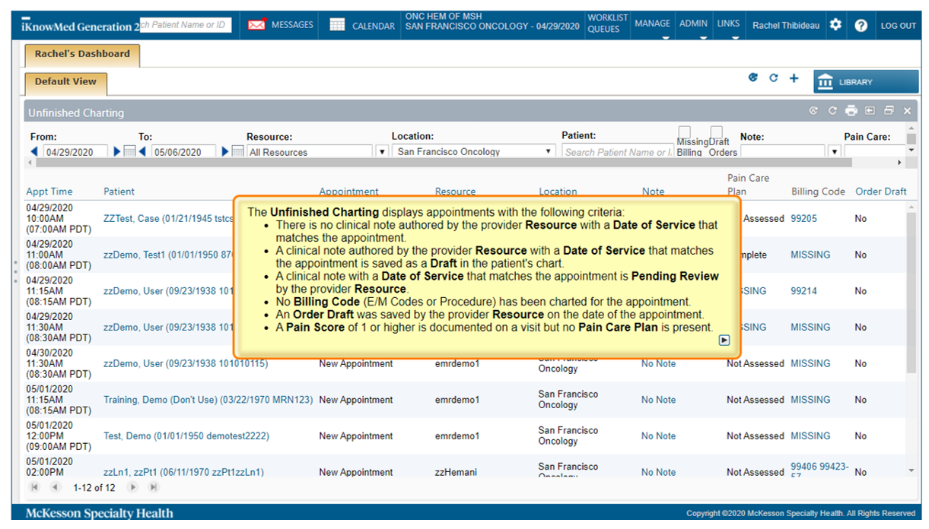The height and width of the screenshot is (529, 929).
Task: Expand the Resource dropdown
Action: pos(383,152)
